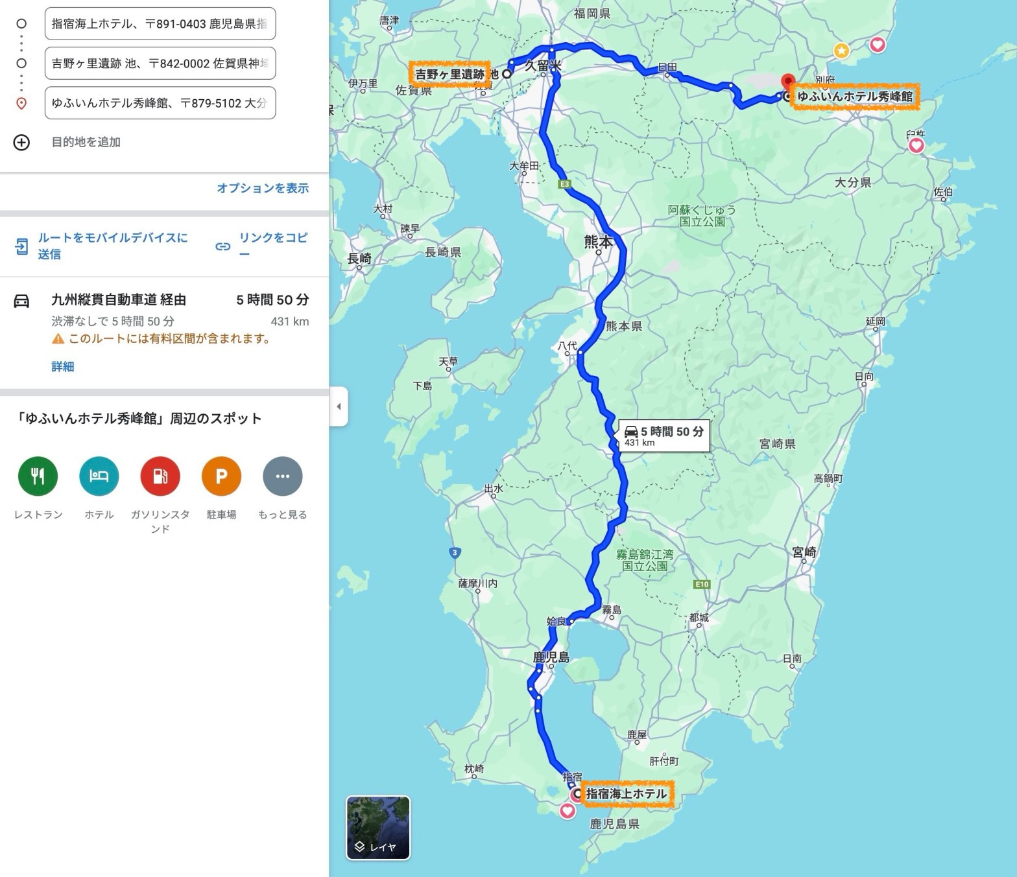This screenshot has height=877, width=1017.
Task: Click the yellow star saved place marker
Action: 841,51
